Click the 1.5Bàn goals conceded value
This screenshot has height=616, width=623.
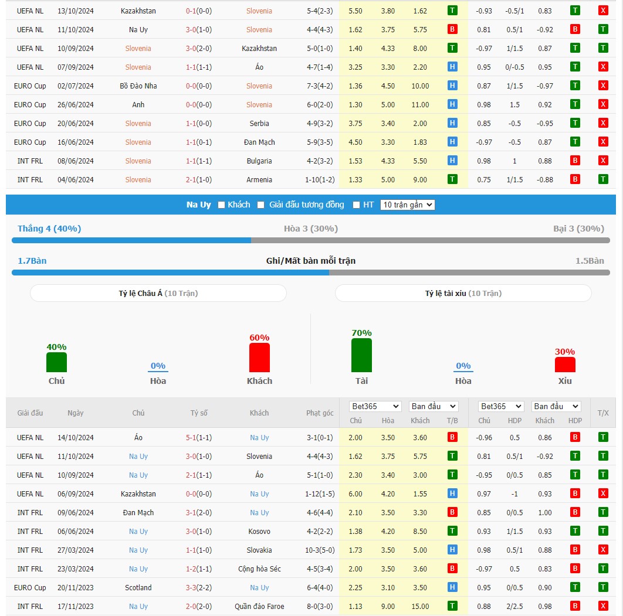[x=590, y=261]
